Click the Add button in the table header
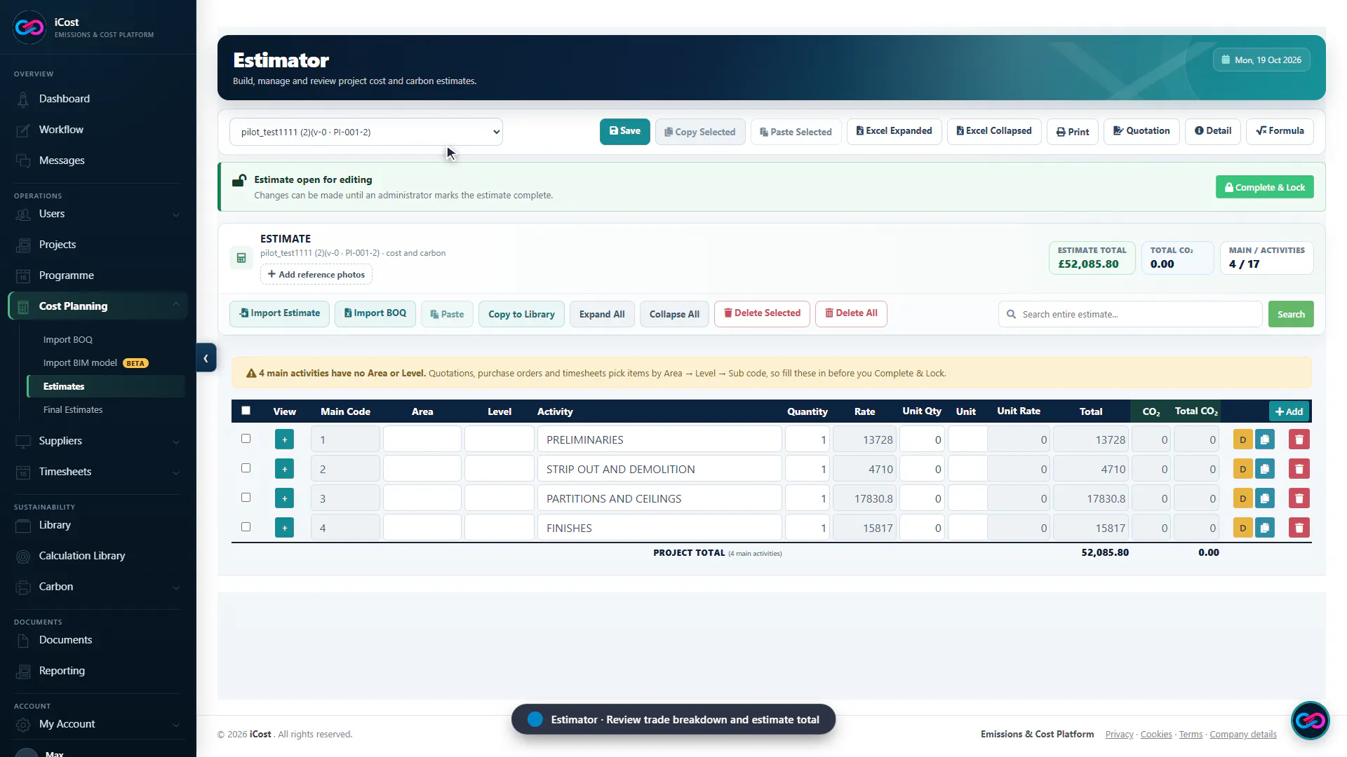Screen dimensions: 1347x757 [x=1289, y=411]
